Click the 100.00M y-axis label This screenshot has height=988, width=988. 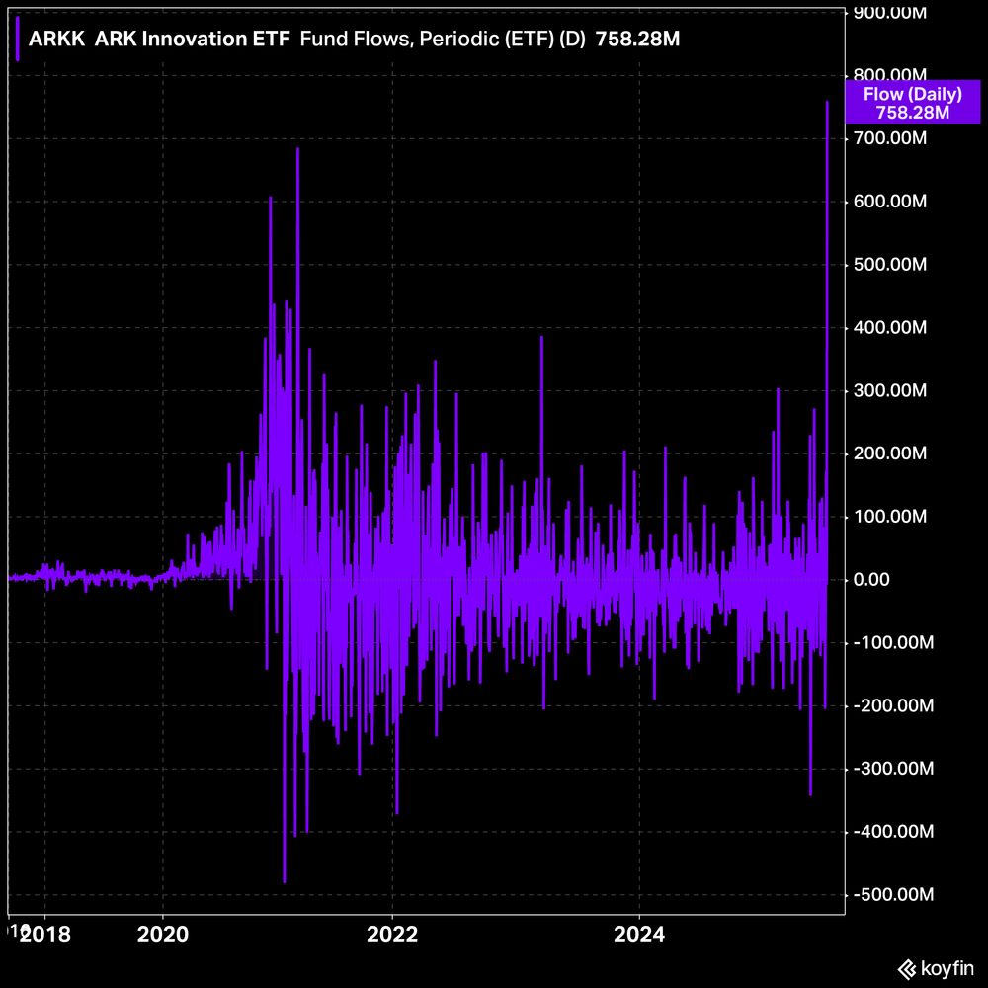point(890,516)
